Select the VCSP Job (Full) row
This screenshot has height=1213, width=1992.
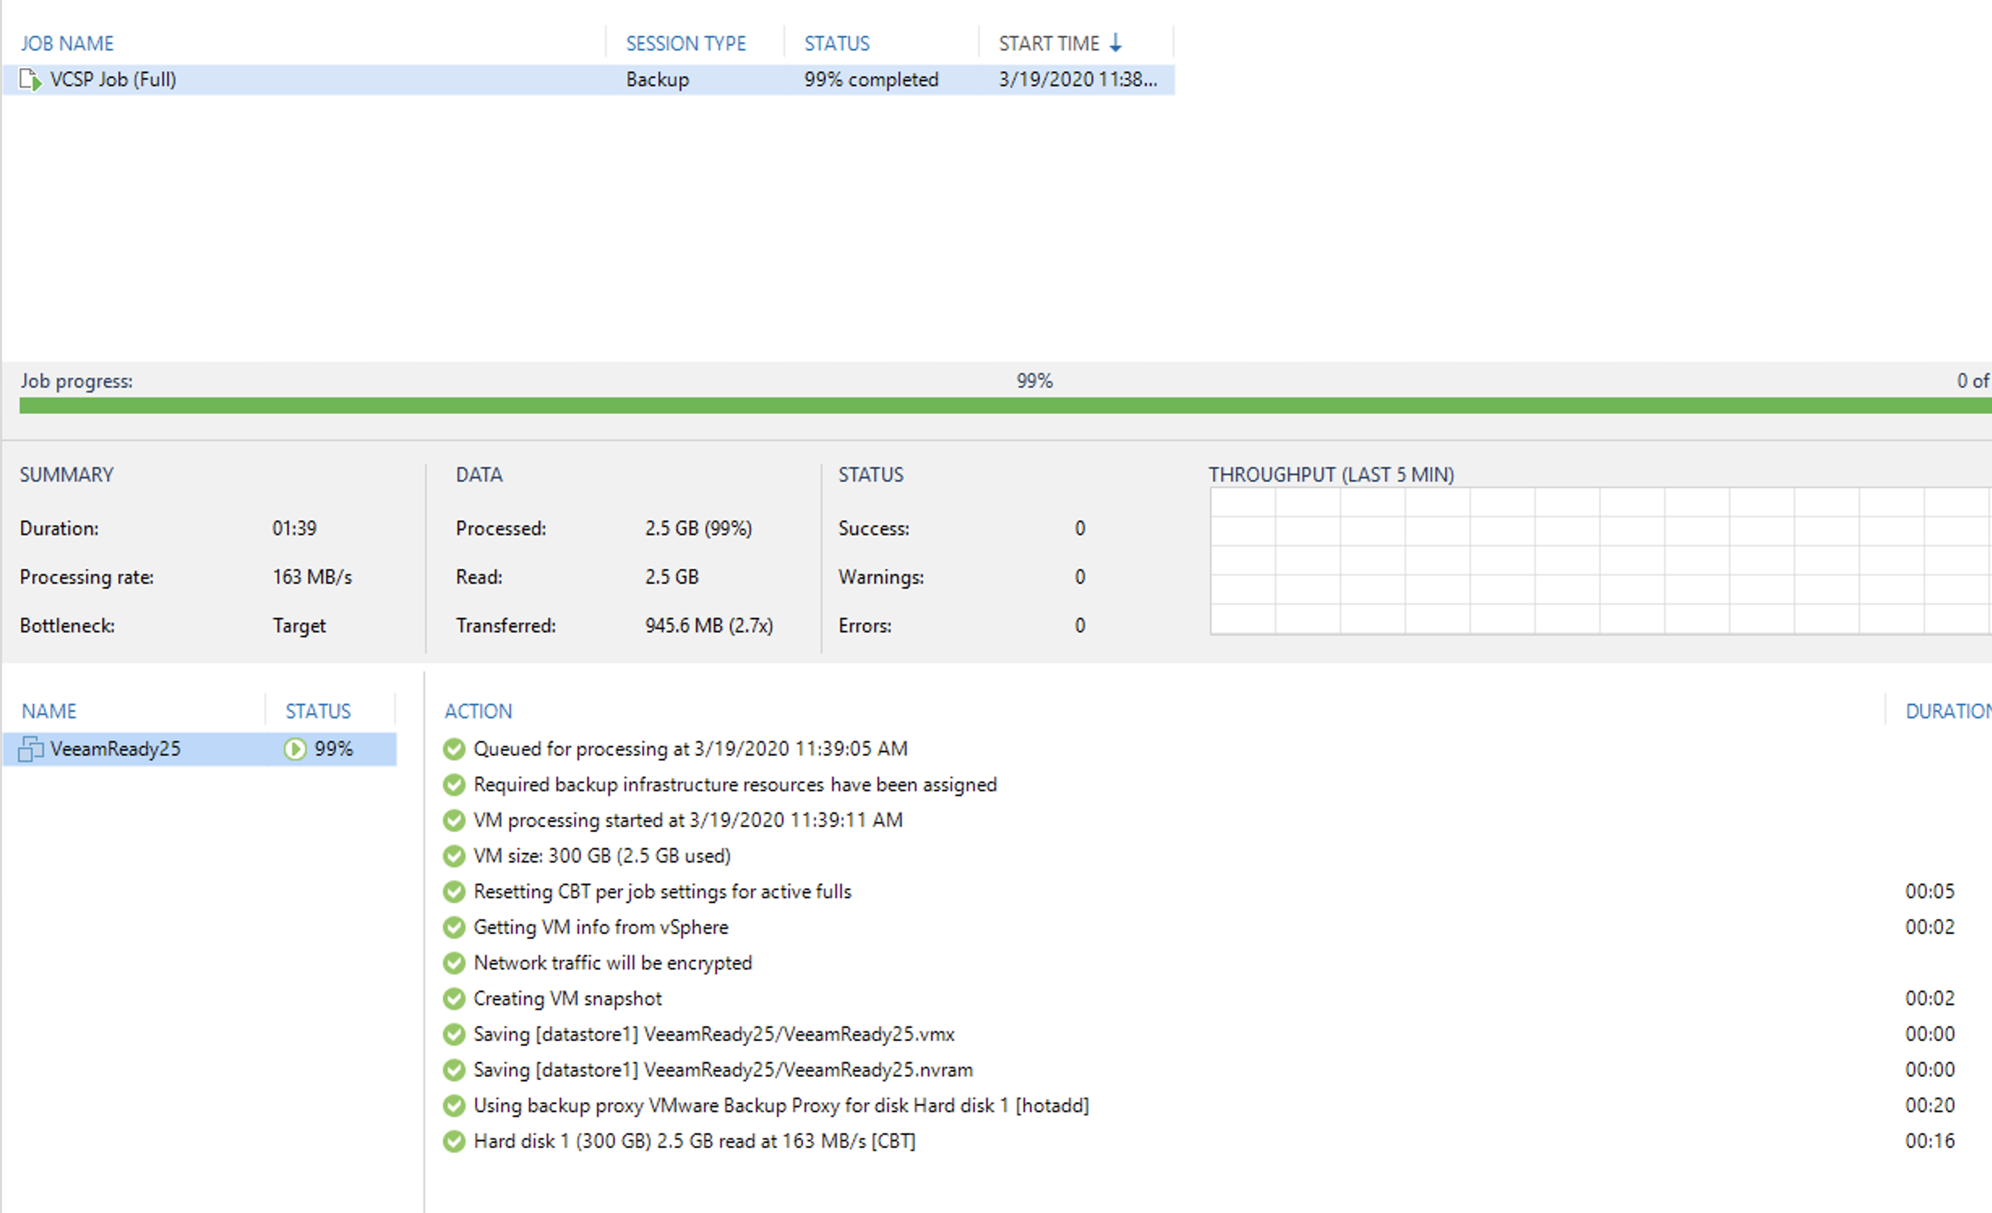coord(588,79)
